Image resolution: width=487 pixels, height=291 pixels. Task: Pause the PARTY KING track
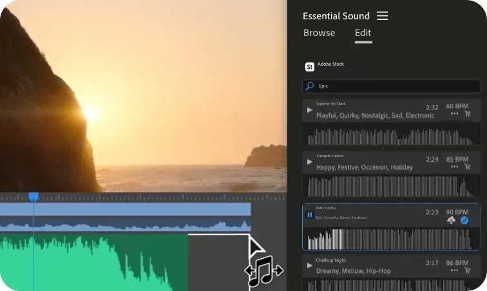click(x=310, y=215)
